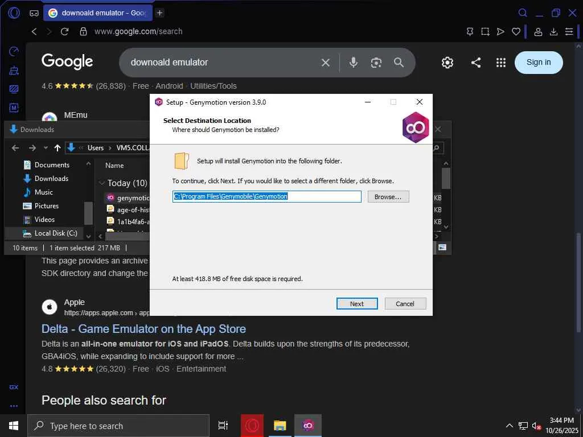Select the age-of-his file in Downloads list
Screen dimensions: 583x437
click(128, 210)
